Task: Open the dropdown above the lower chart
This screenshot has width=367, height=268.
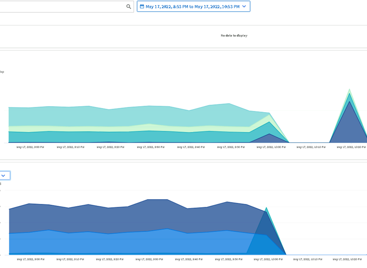Action: 4,175
